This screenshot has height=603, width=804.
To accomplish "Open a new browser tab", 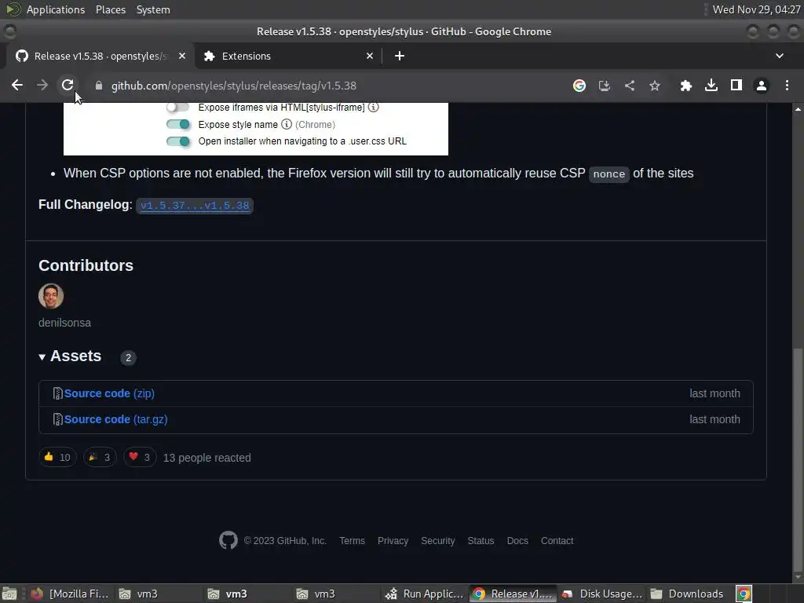I will (400, 56).
